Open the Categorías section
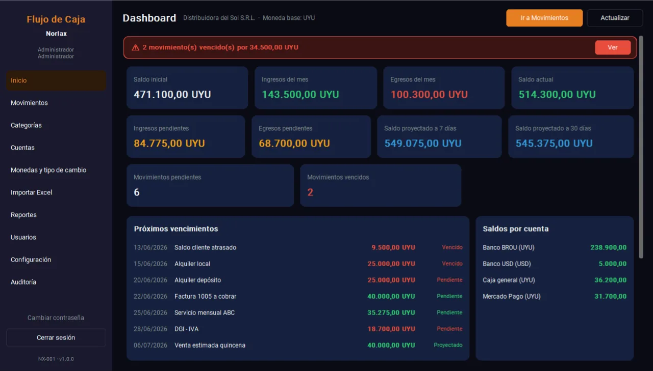 [56, 125]
